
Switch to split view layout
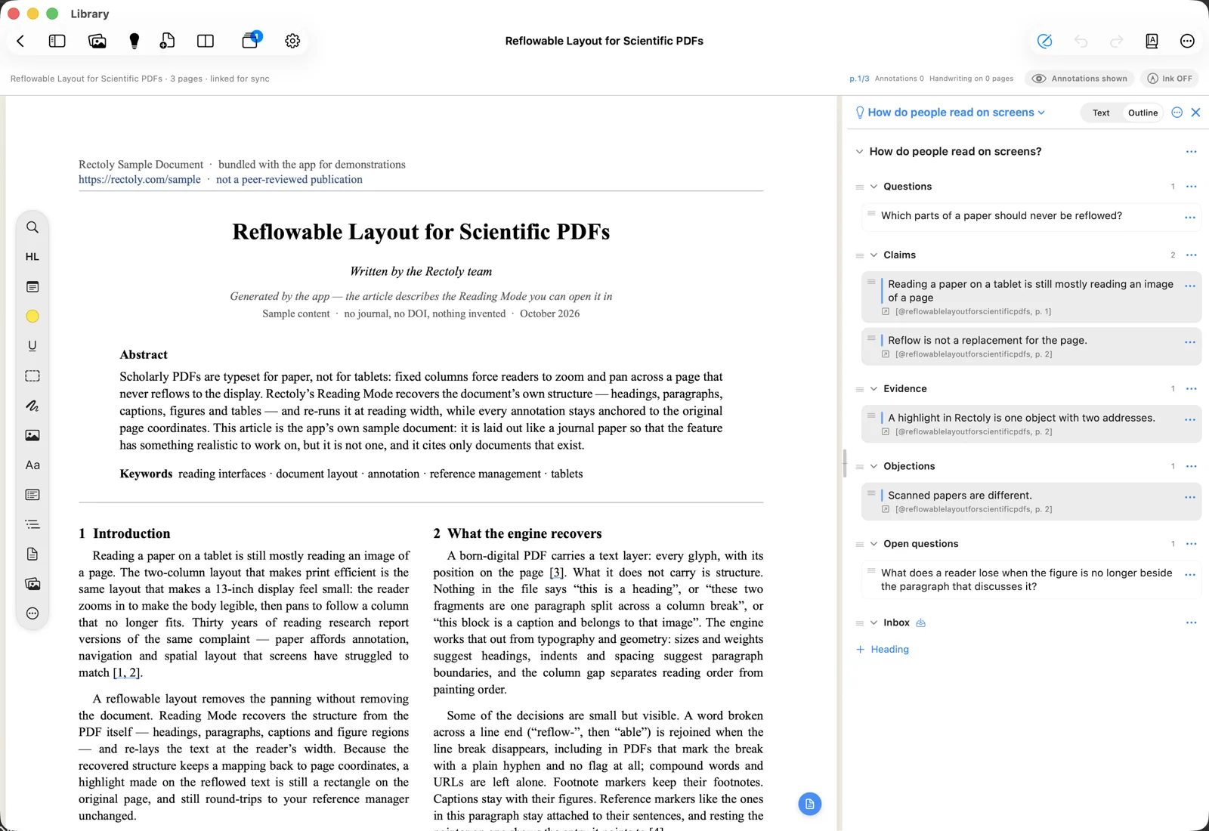[206, 41]
